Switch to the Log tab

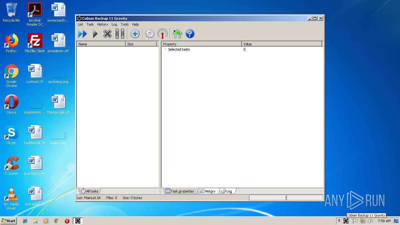click(x=227, y=191)
